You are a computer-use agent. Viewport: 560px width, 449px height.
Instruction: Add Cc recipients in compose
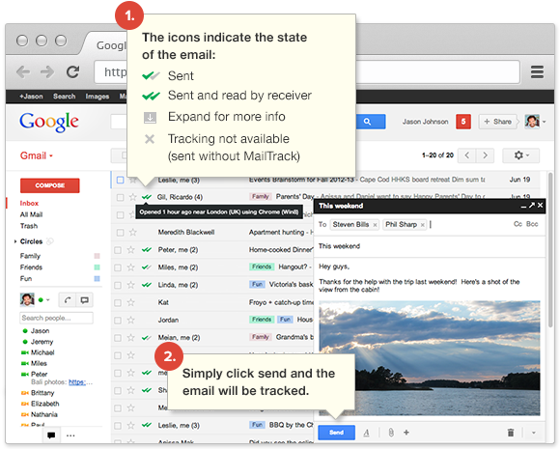coord(518,224)
